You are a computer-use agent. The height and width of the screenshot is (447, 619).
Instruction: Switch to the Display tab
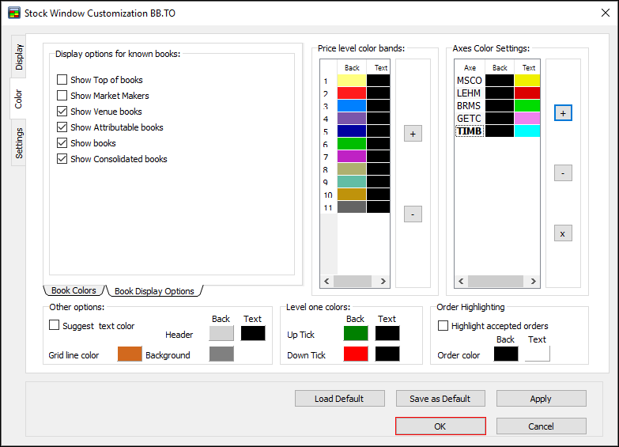pyautogui.click(x=19, y=58)
